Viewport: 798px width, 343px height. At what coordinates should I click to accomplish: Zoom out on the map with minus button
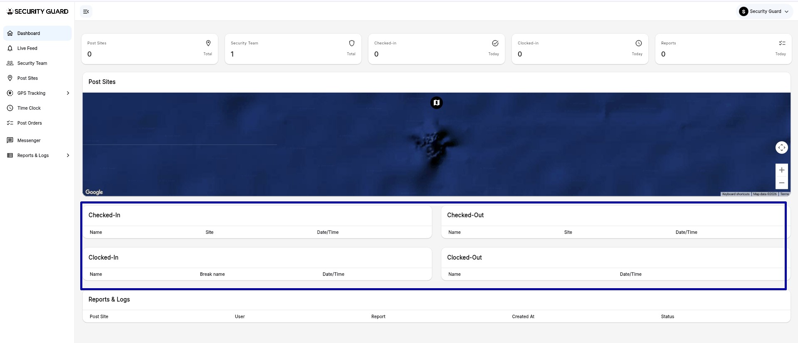782,183
